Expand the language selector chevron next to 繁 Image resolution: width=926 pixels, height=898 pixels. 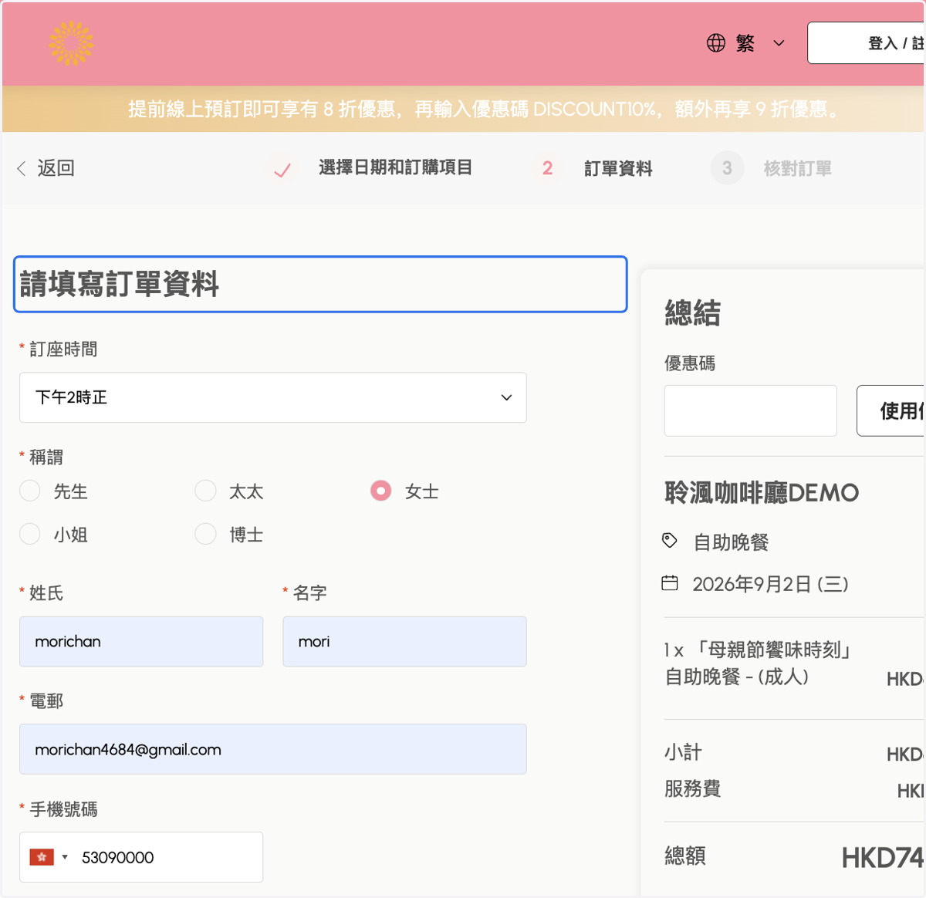coord(779,43)
